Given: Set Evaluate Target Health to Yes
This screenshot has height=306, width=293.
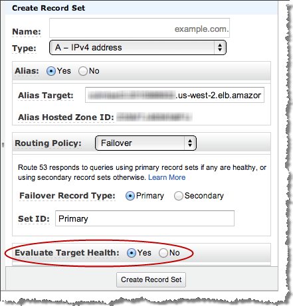Looking at the screenshot, I should pos(132,253).
